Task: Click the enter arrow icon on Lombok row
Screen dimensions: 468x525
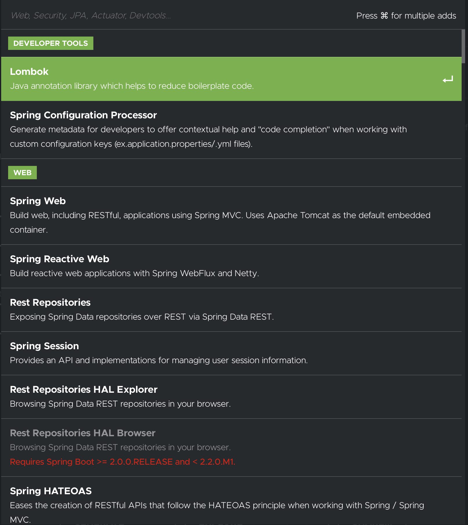Action: pyautogui.click(x=448, y=79)
